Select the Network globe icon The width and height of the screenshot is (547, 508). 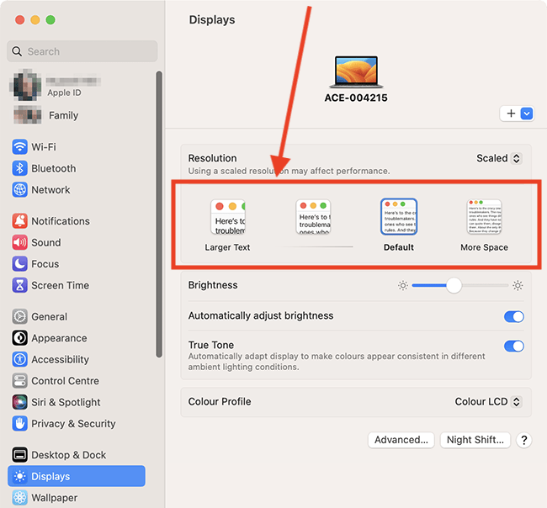tap(20, 190)
